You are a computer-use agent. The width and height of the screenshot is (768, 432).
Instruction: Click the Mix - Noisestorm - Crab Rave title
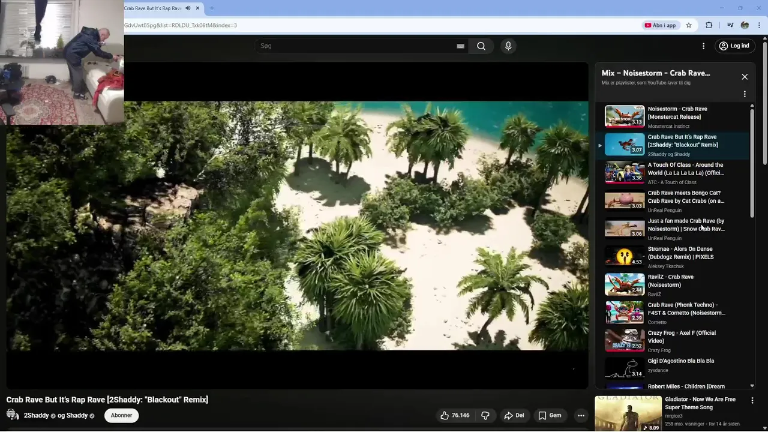click(656, 73)
